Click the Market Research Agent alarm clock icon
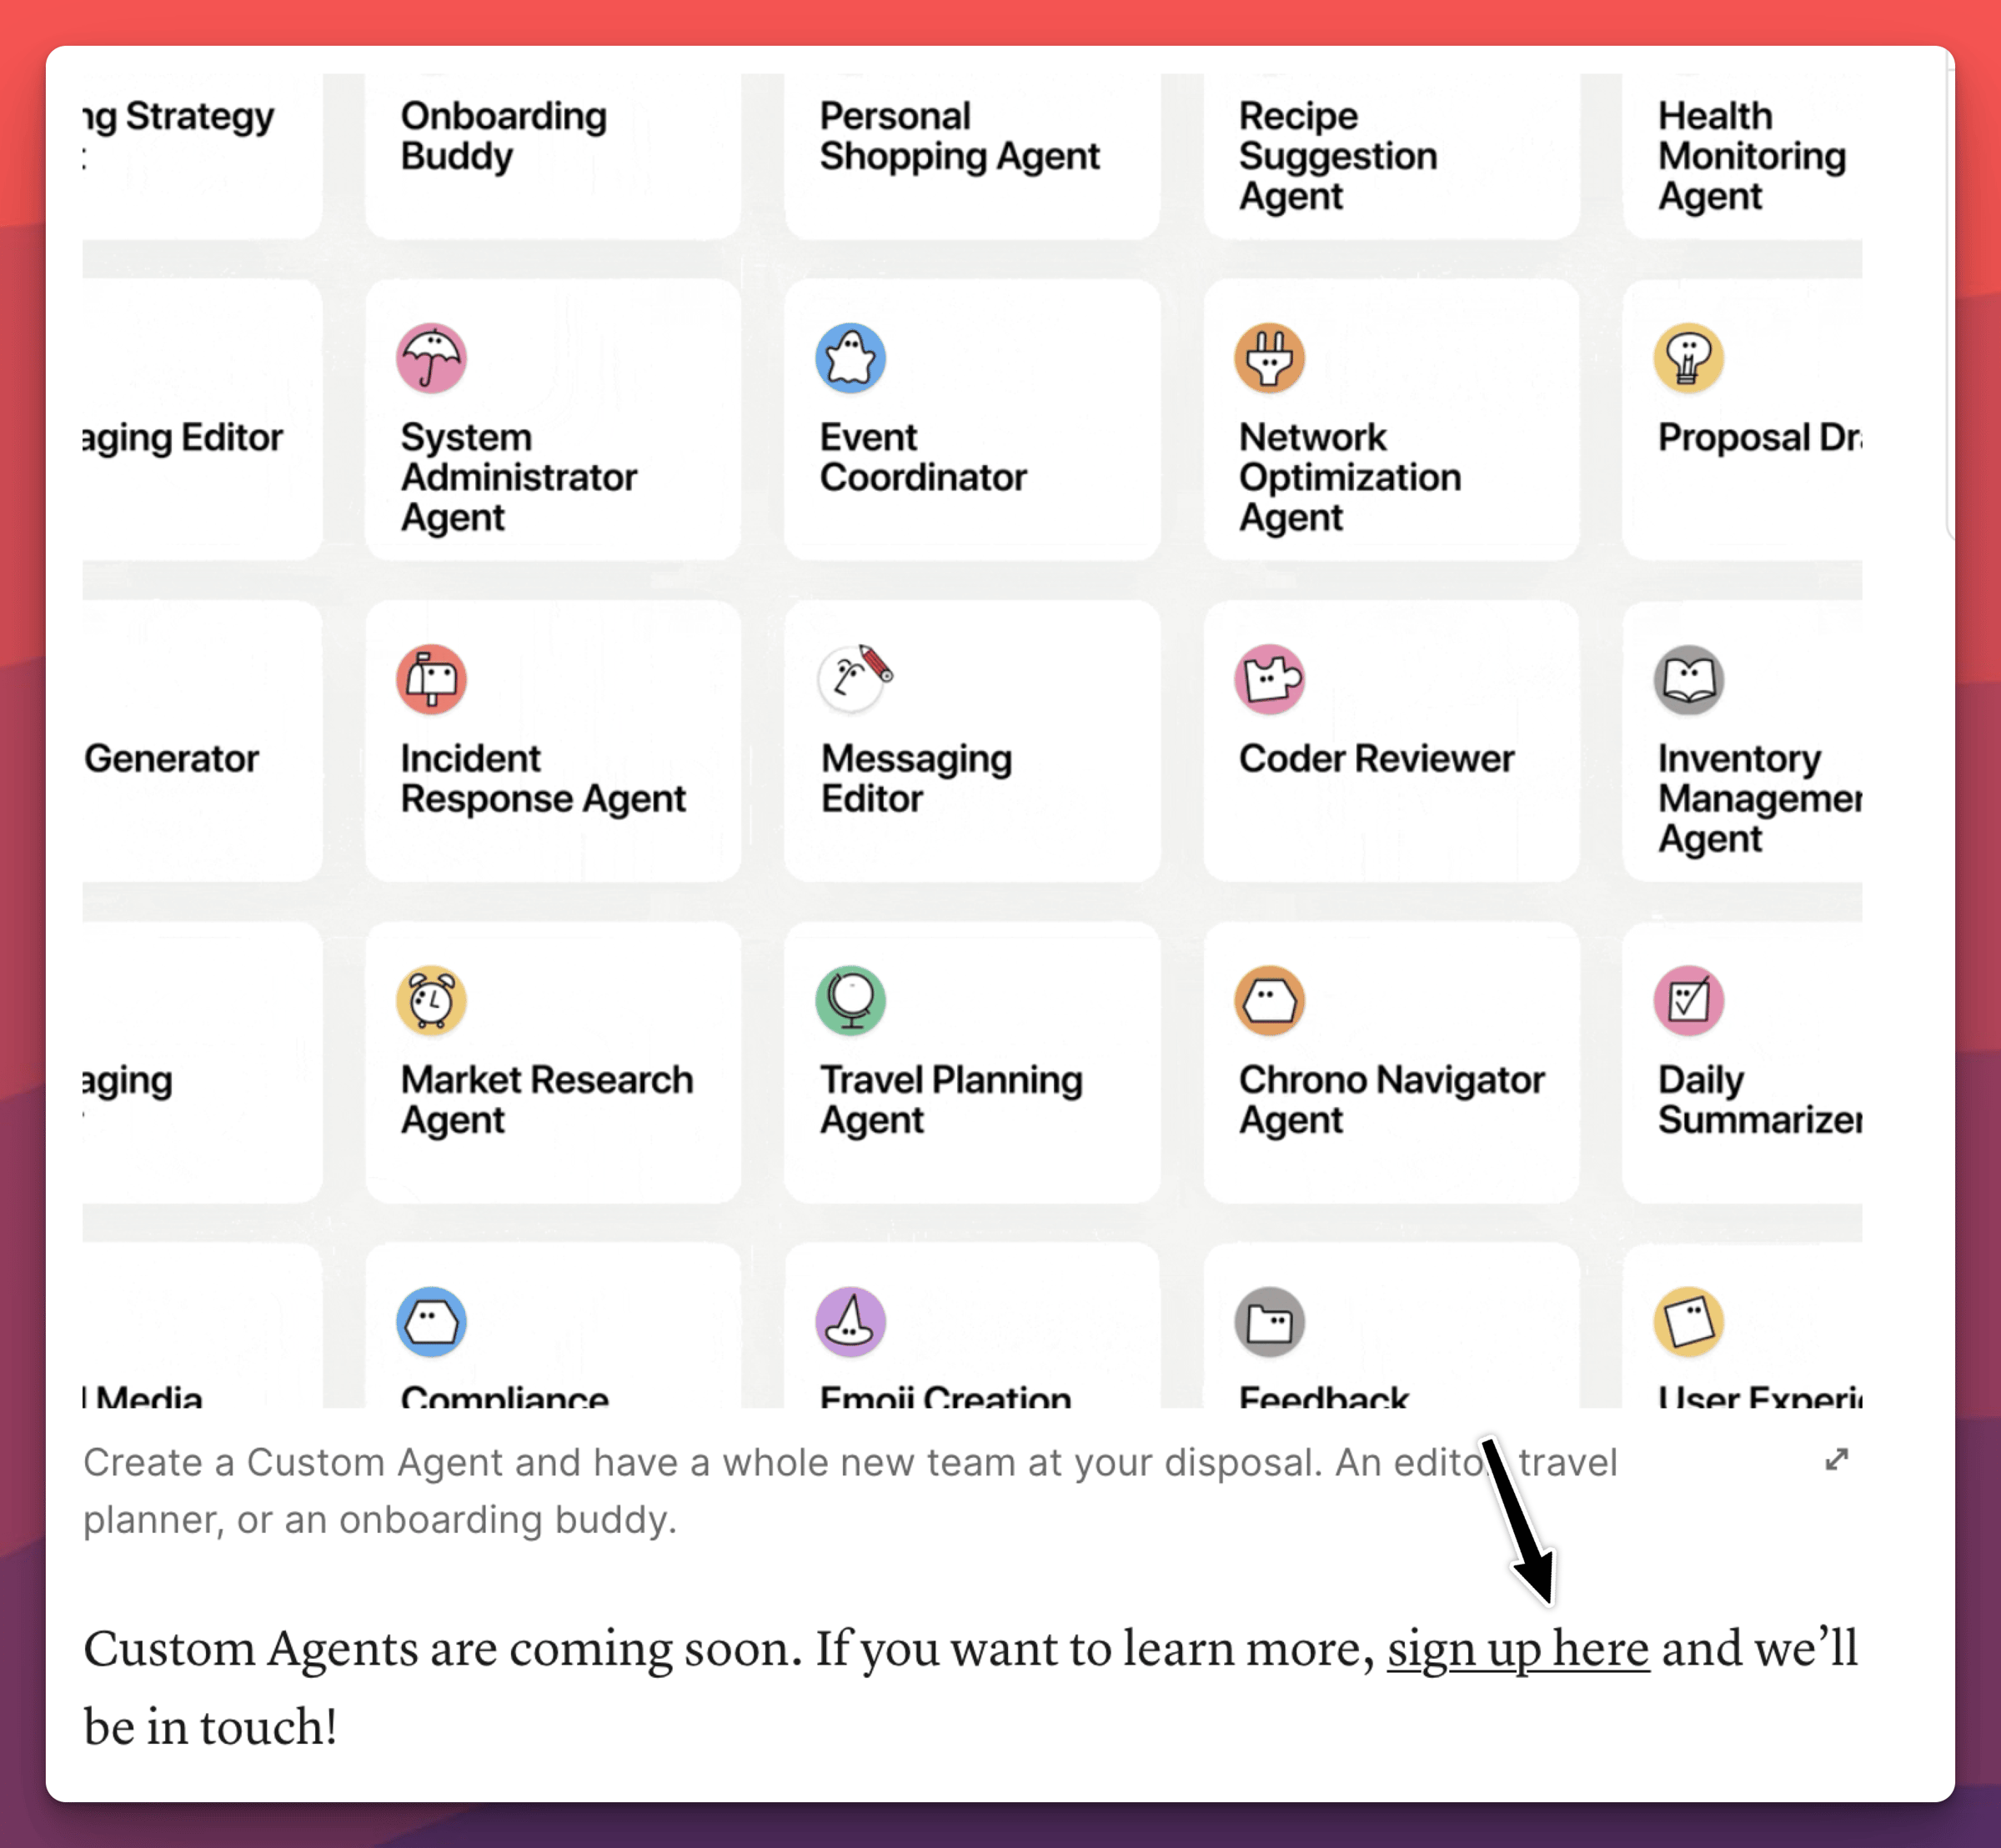Viewport: 2001px width, 1848px height. [431, 1000]
